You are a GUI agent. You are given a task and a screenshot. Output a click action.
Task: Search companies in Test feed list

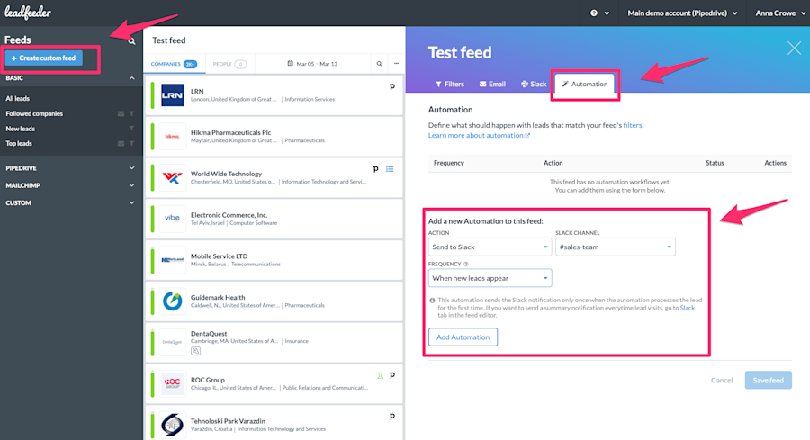pyautogui.click(x=379, y=64)
